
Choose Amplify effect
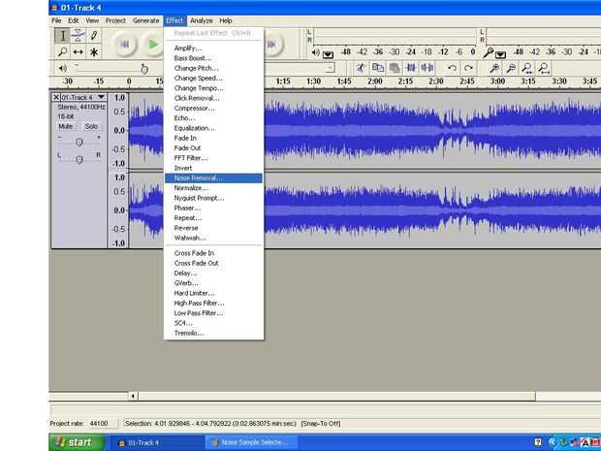click(213, 48)
